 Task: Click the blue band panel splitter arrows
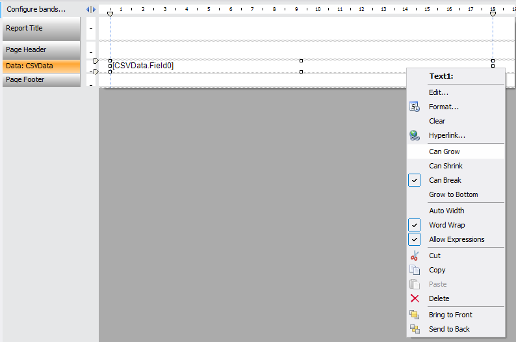coord(91,9)
